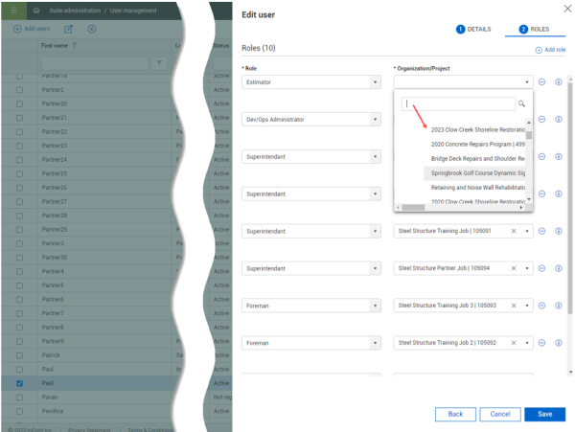Click the Add role link
575x432 pixels.
550,49
